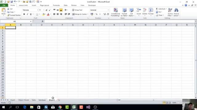Select column D header

pyautogui.click(x=42, y=25)
